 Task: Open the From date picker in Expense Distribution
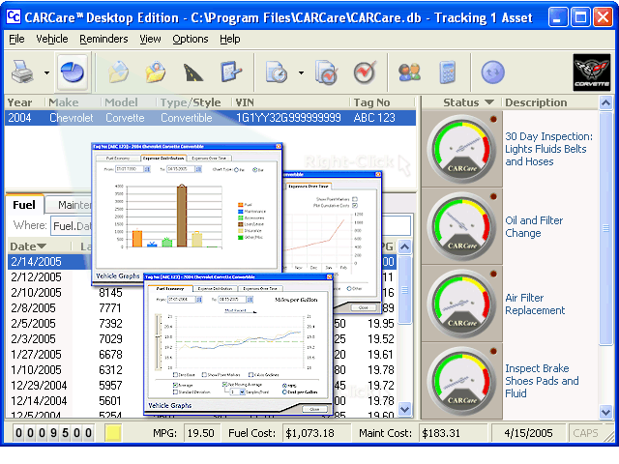point(147,169)
